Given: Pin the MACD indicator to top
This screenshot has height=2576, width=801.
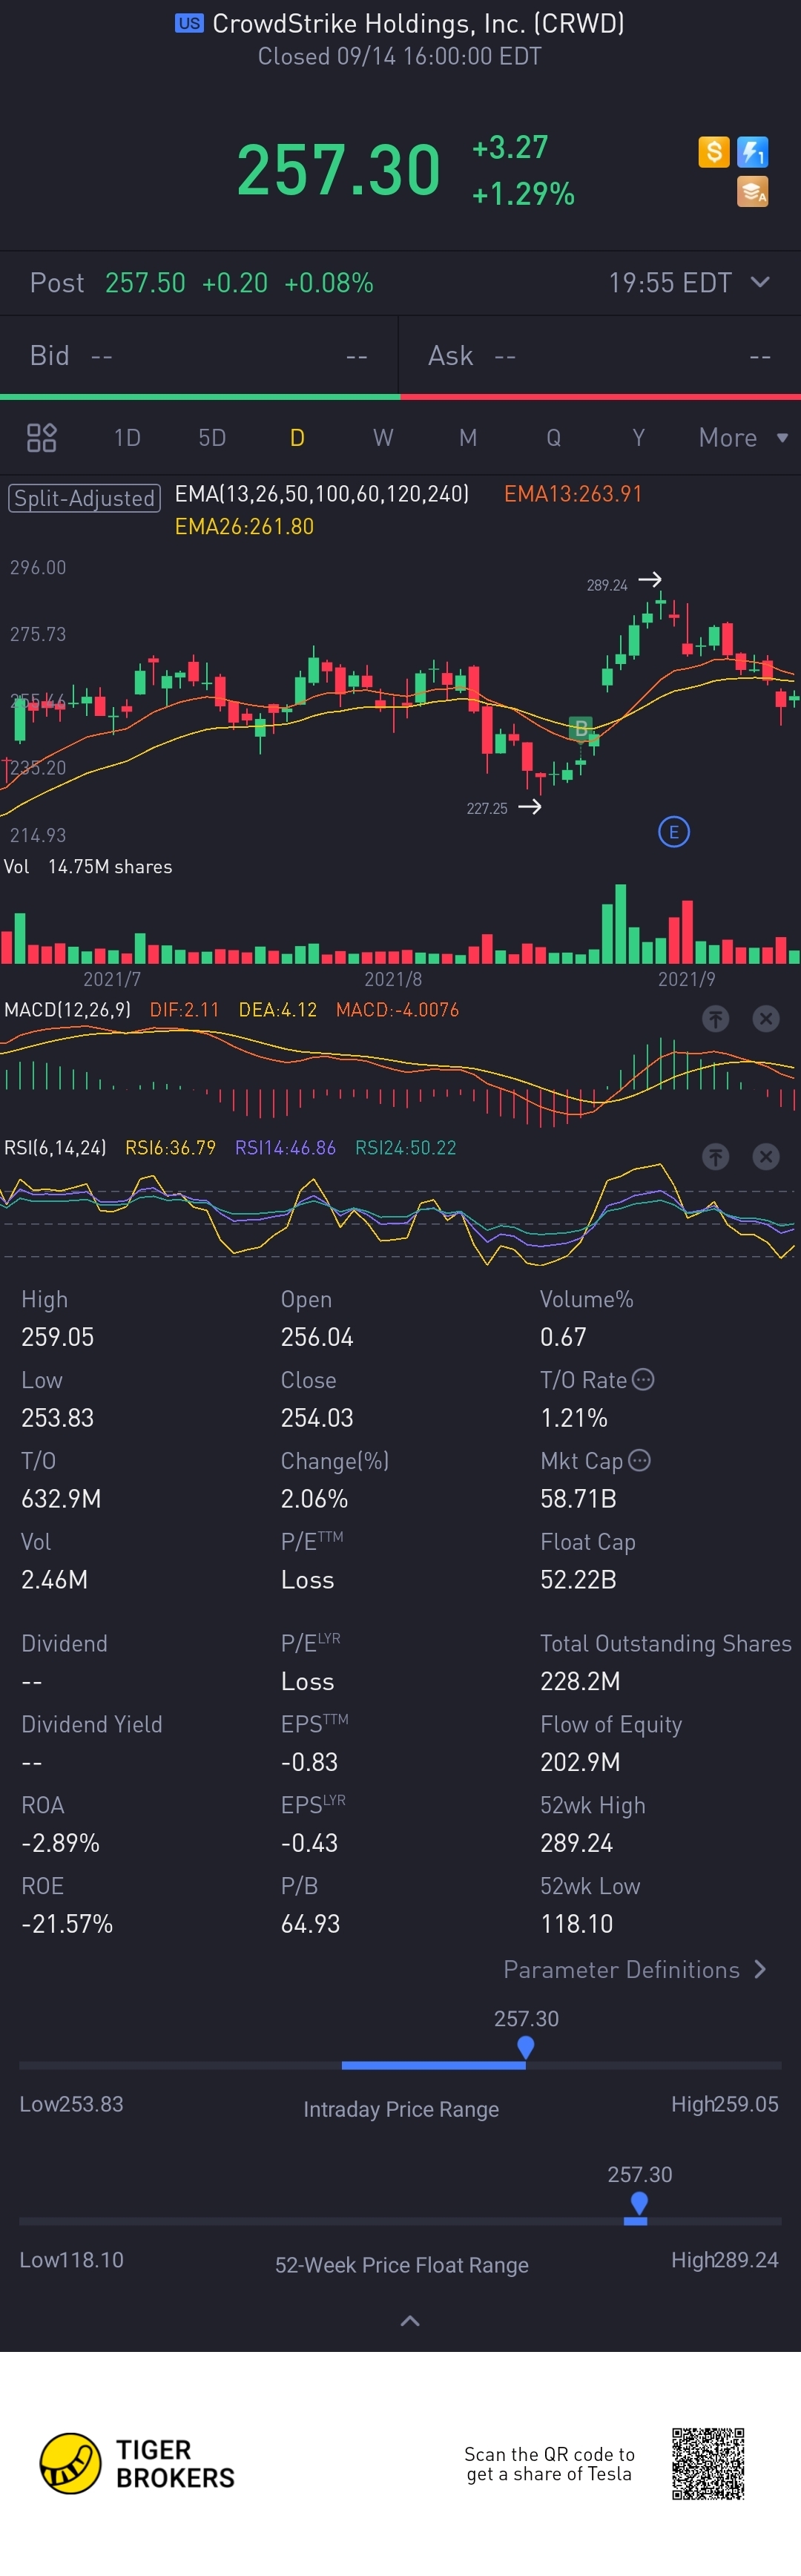Looking at the screenshot, I should [715, 1018].
